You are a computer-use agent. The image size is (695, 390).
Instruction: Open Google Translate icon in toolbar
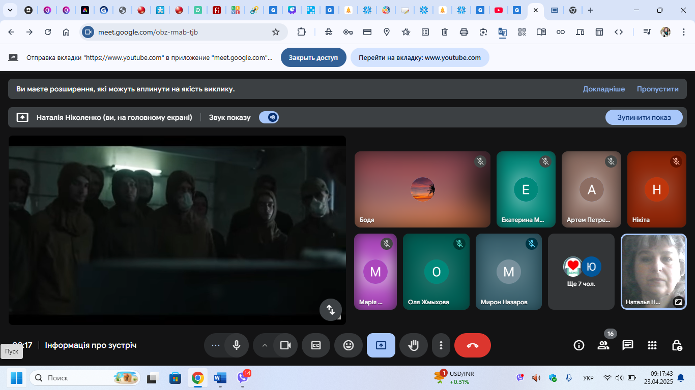(503, 32)
